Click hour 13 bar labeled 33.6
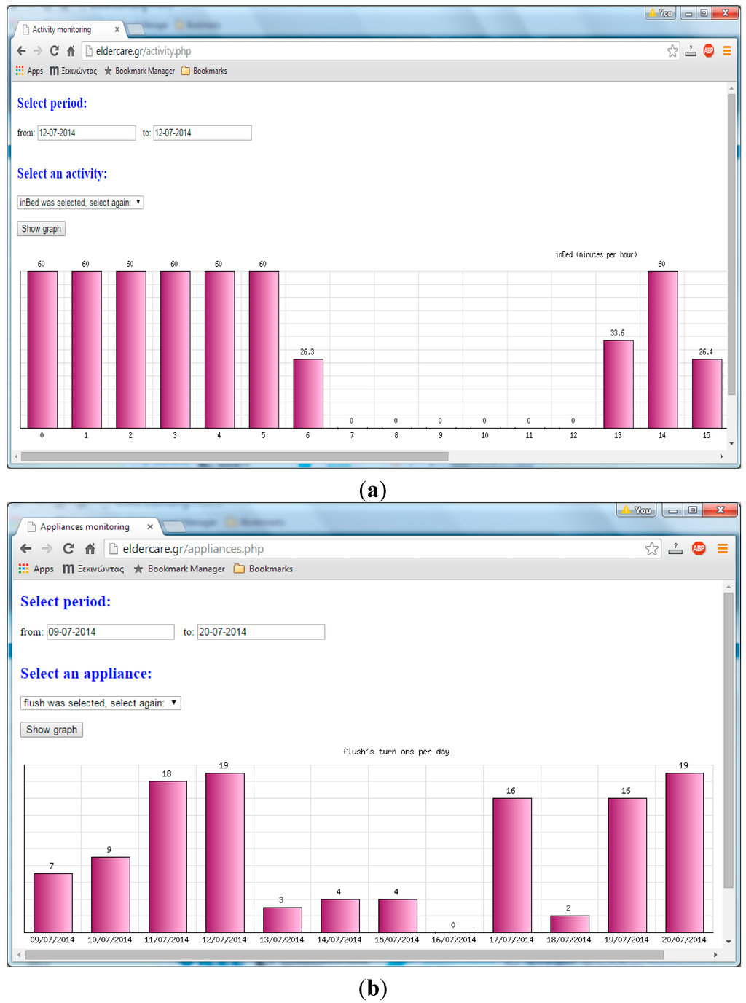The width and height of the screenshot is (746, 1003). coord(619,384)
